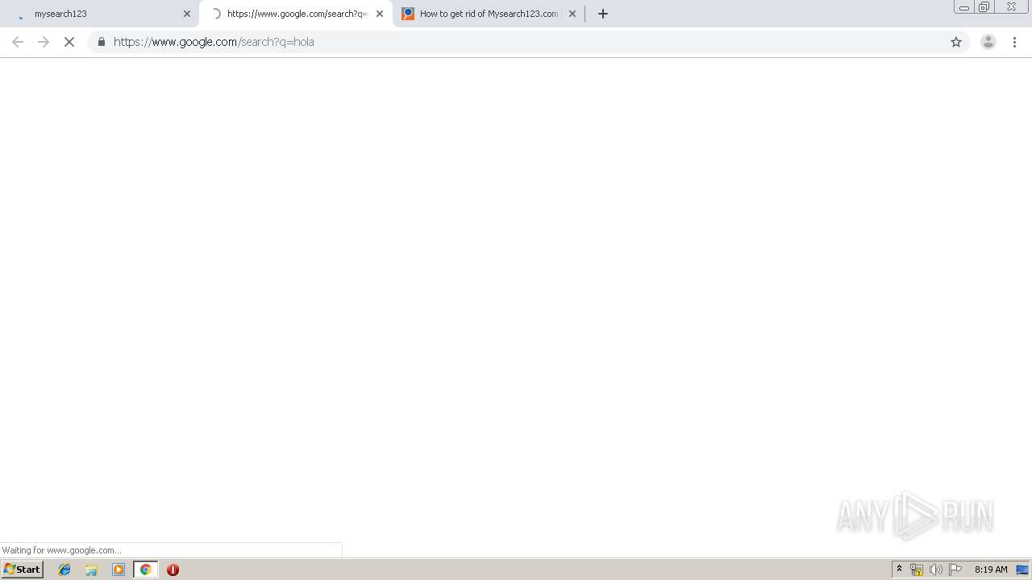Click the 'Waiting for www.google.com...' status text
Image resolution: width=1032 pixels, height=580 pixels.
click(x=61, y=550)
